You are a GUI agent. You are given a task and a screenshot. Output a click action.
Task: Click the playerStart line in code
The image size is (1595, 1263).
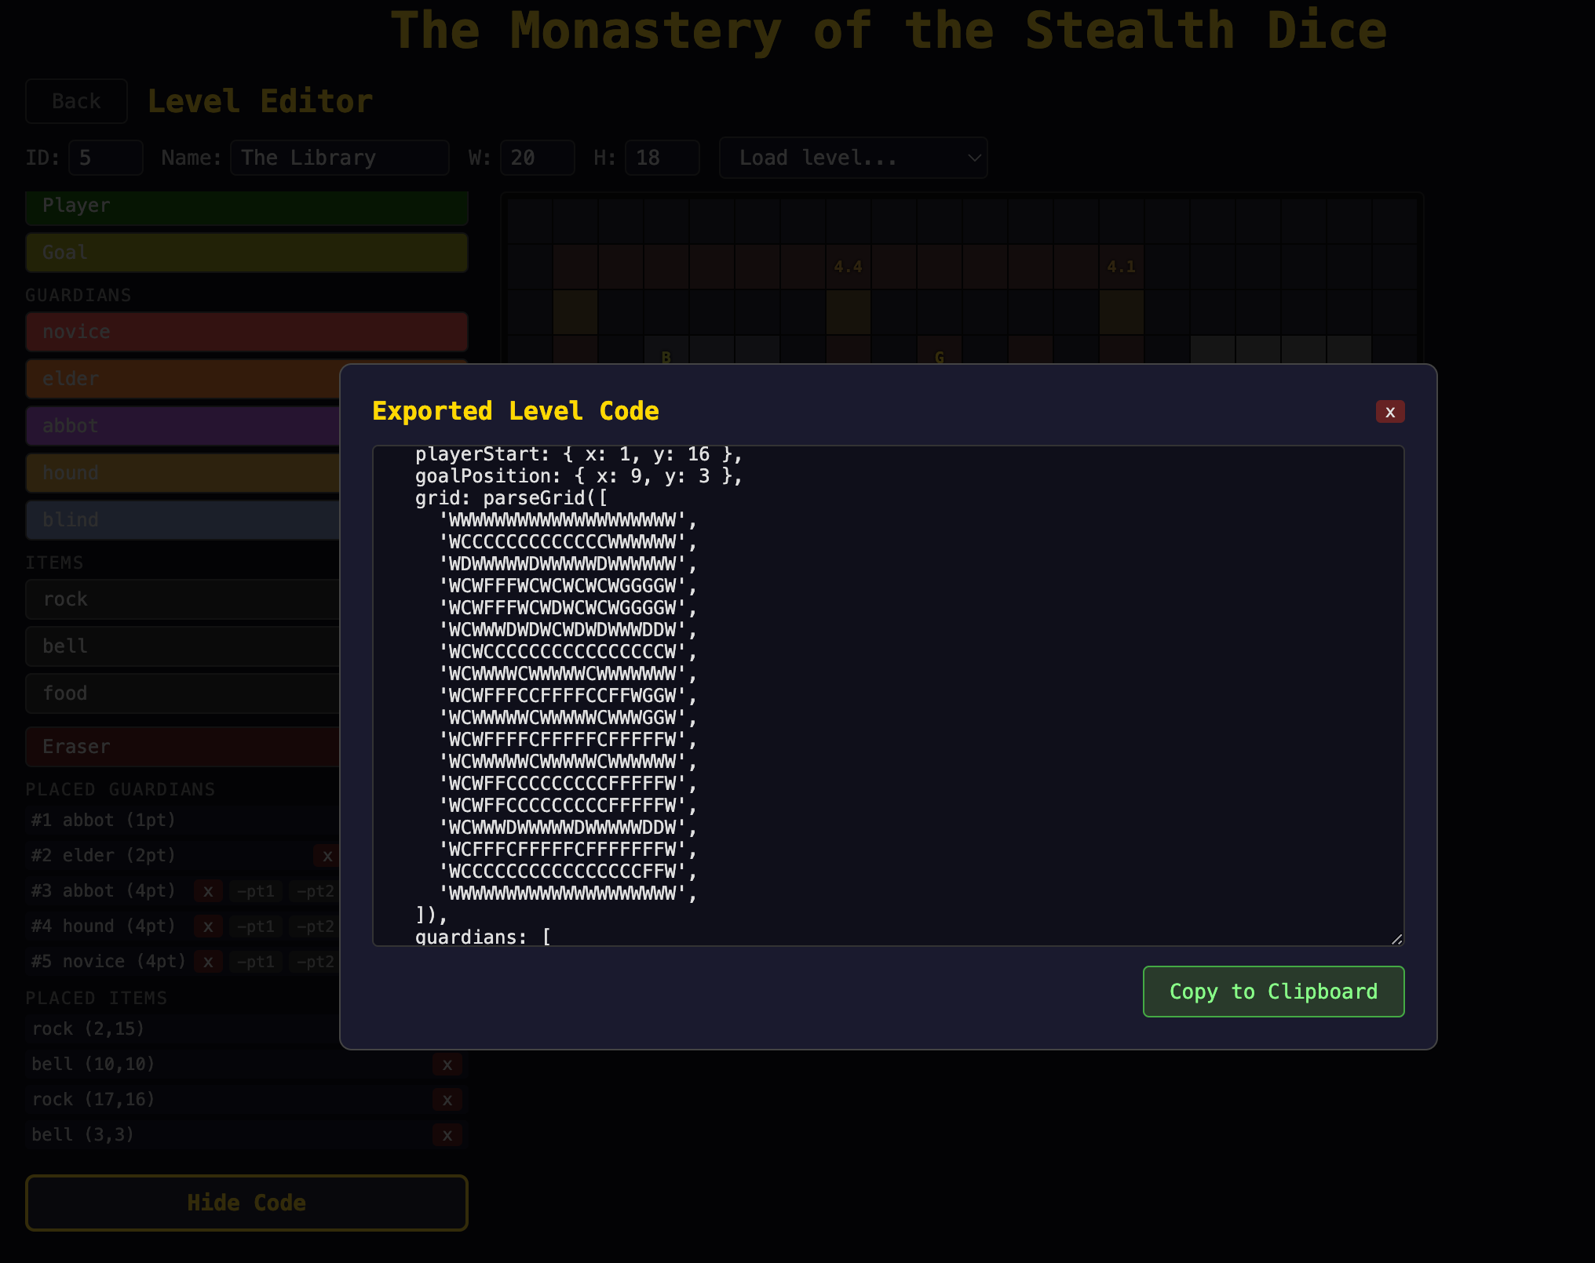click(x=579, y=454)
